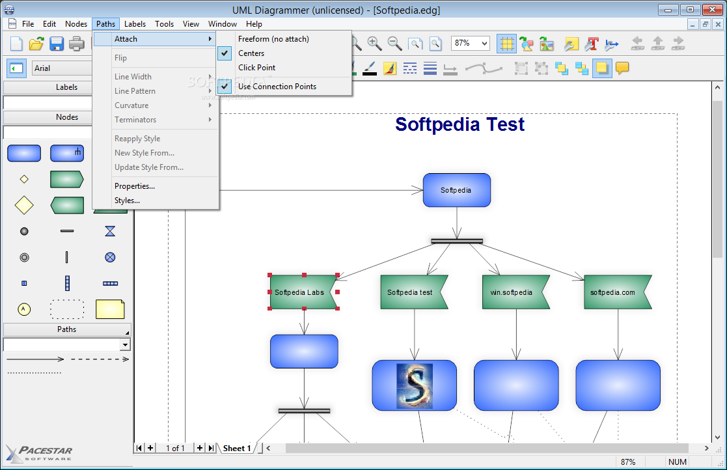Pick the dashed arrow path style

100,359
